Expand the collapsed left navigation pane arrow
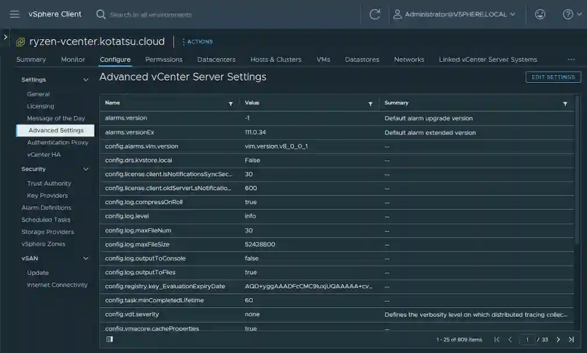The height and width of the screenshot is (353, 587). click(x=5, y=37)
